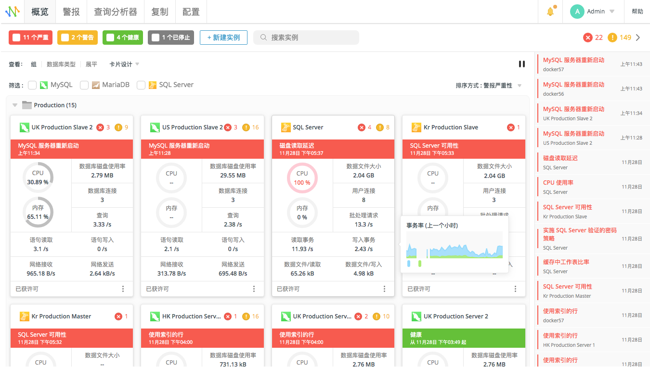Check the MariaDB filter checkbox

(84, 85)
